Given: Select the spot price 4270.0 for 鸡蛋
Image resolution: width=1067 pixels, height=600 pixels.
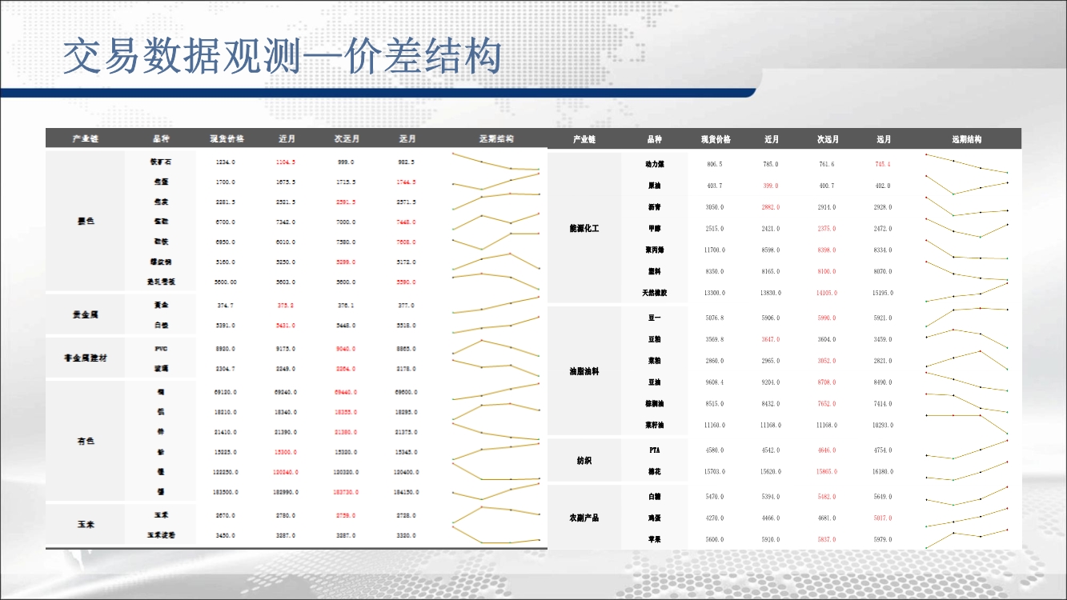Looking at the screenshot, I should [x=715, y=518].
